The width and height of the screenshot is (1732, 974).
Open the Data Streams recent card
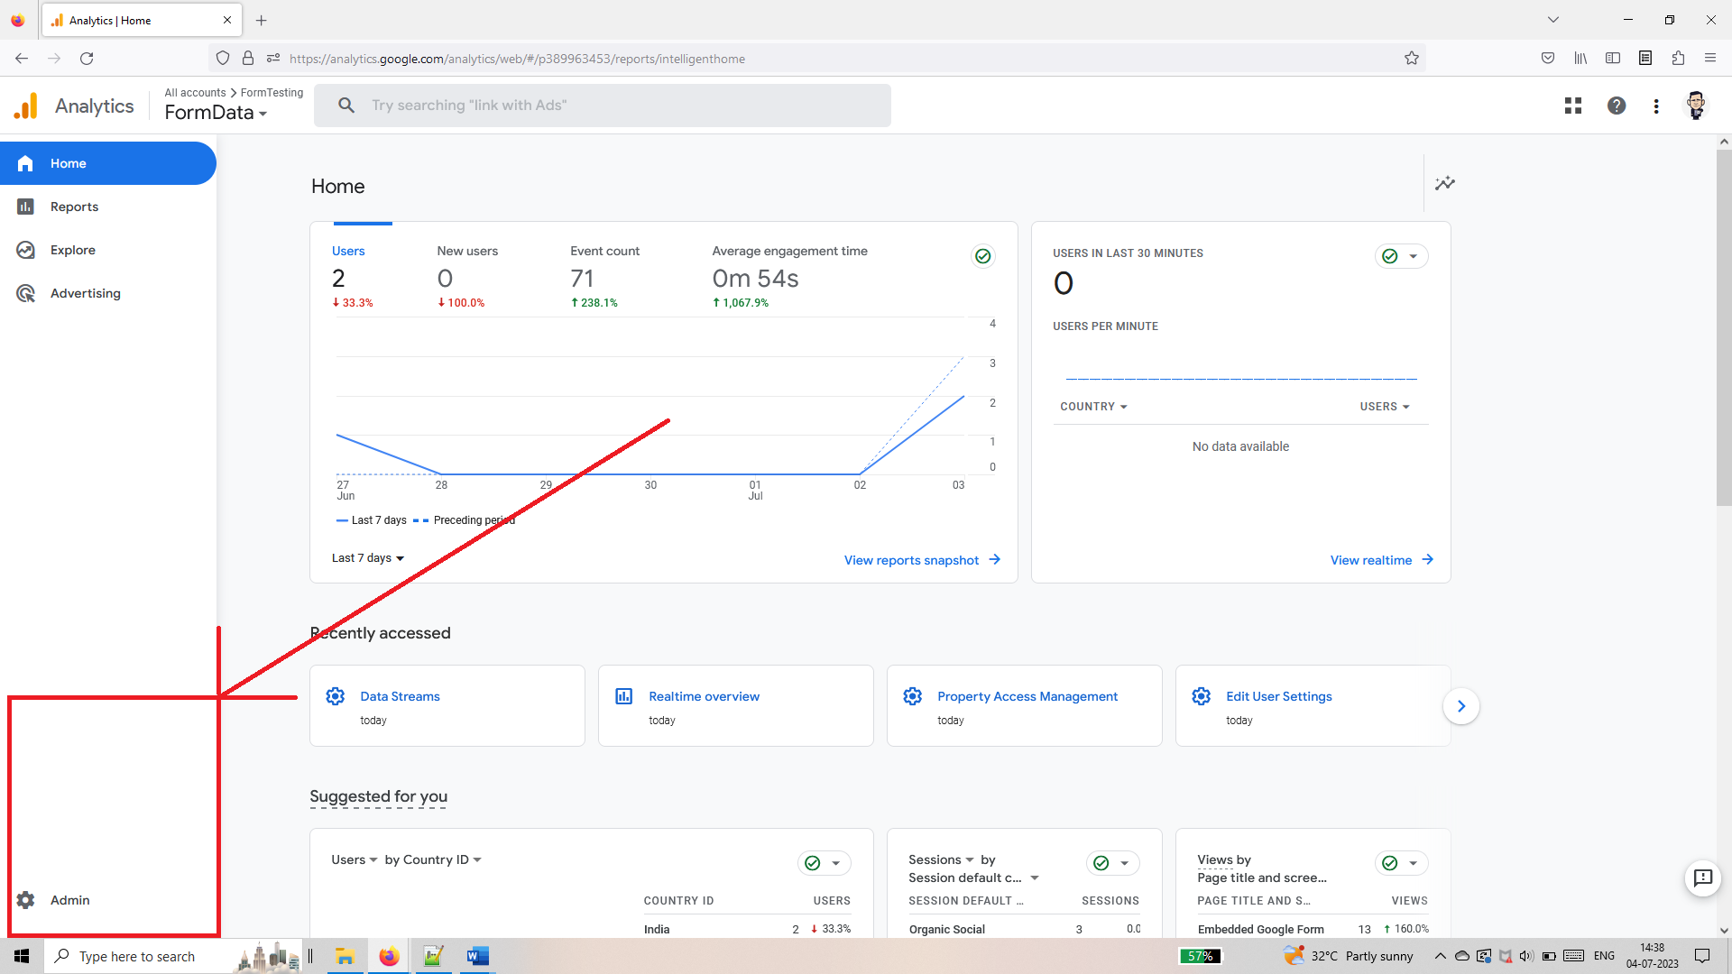click(x=447, y=706)
